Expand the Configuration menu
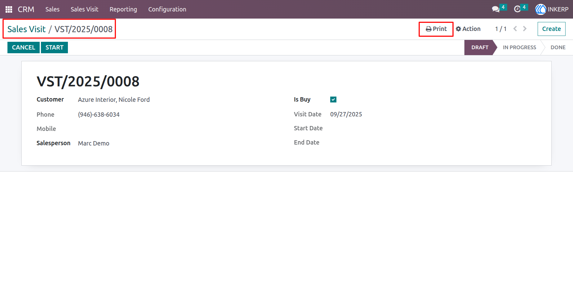This screenshot has height=299, width=573. point(167,9)
